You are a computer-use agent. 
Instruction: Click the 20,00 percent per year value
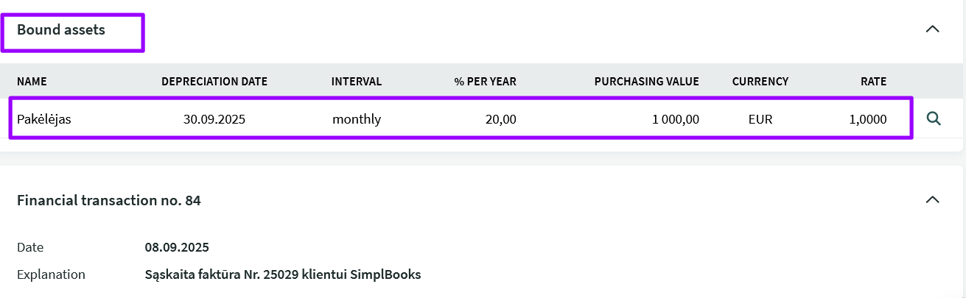point(500,118)
